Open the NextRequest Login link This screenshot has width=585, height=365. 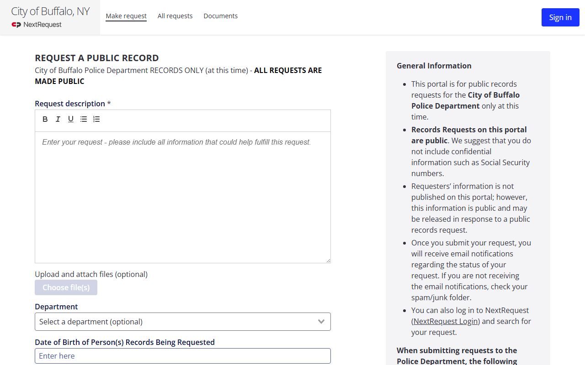[x=446, y=321]
